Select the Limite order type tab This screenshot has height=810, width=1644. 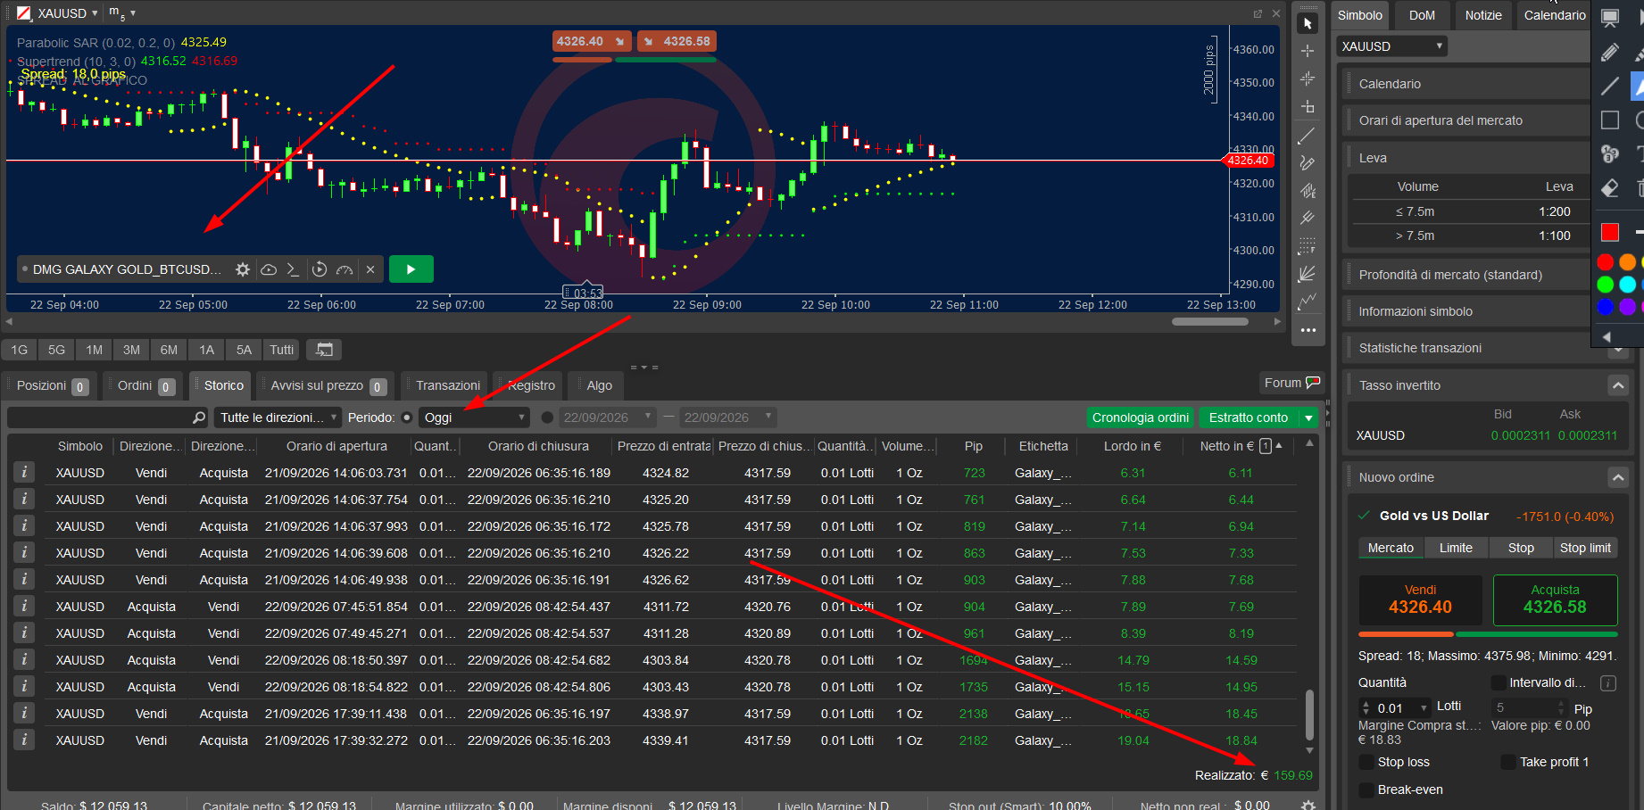click(1456, 548)
